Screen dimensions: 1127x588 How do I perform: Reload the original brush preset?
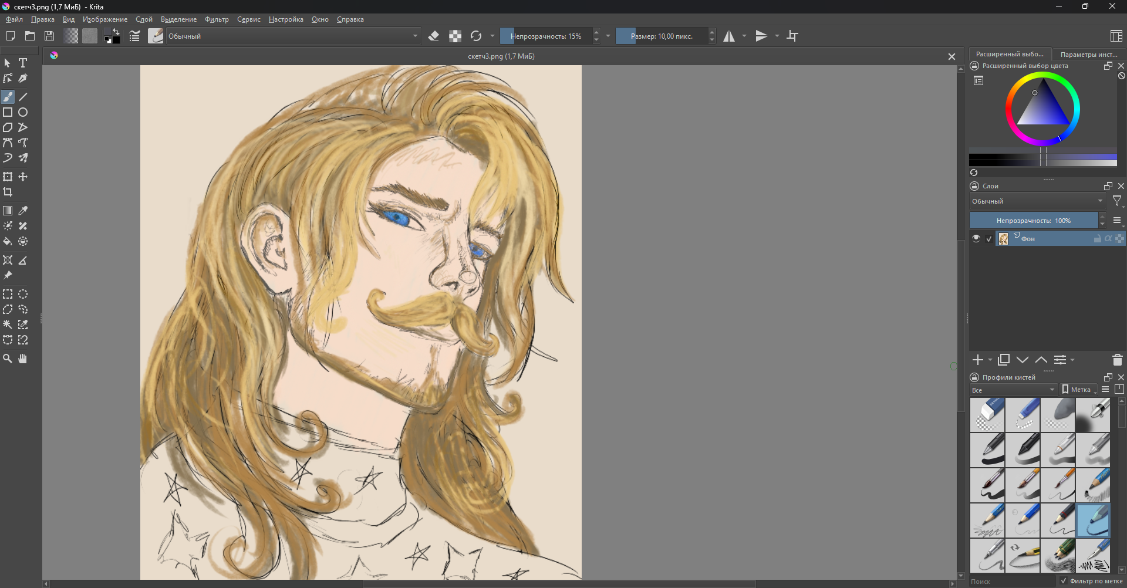[476, 36]
